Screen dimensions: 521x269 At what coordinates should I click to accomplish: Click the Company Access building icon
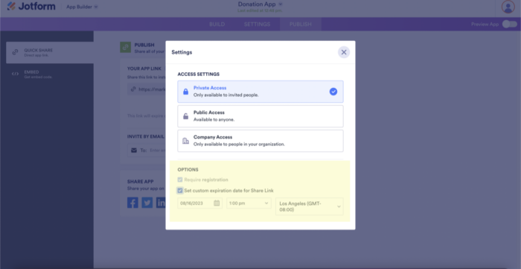(186, 141)
